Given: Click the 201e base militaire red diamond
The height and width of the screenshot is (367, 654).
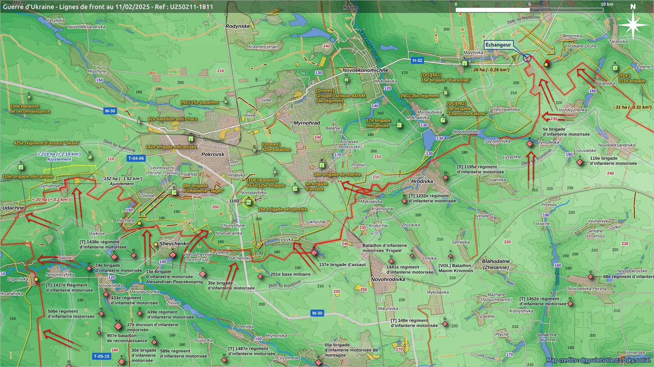Looking at the screenshot, I should [x=260, y=276].
